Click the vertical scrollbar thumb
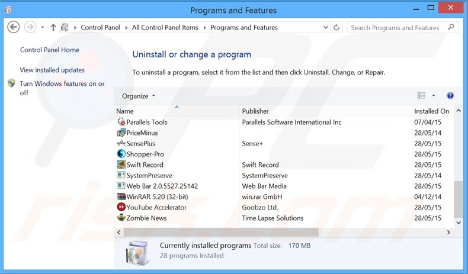This screenshot has width=468, height=274. click(x=458, y=199)
